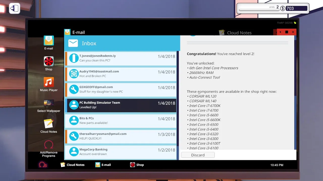Open email from therealharryosman@pmail.com
Viewport: 323px width, 181px height.
click(121, 136)
